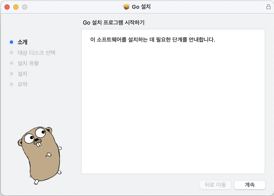
Task: Select the 소개 step in the sidebar
Action: 22,42
